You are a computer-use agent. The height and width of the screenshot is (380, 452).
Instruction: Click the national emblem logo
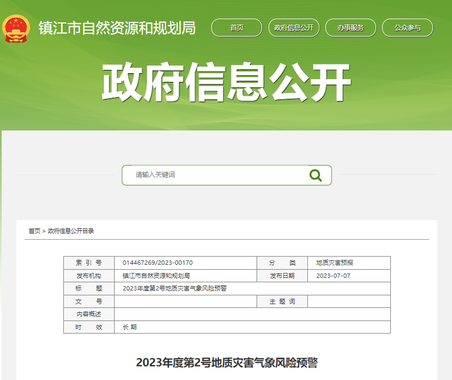(16, 28)
